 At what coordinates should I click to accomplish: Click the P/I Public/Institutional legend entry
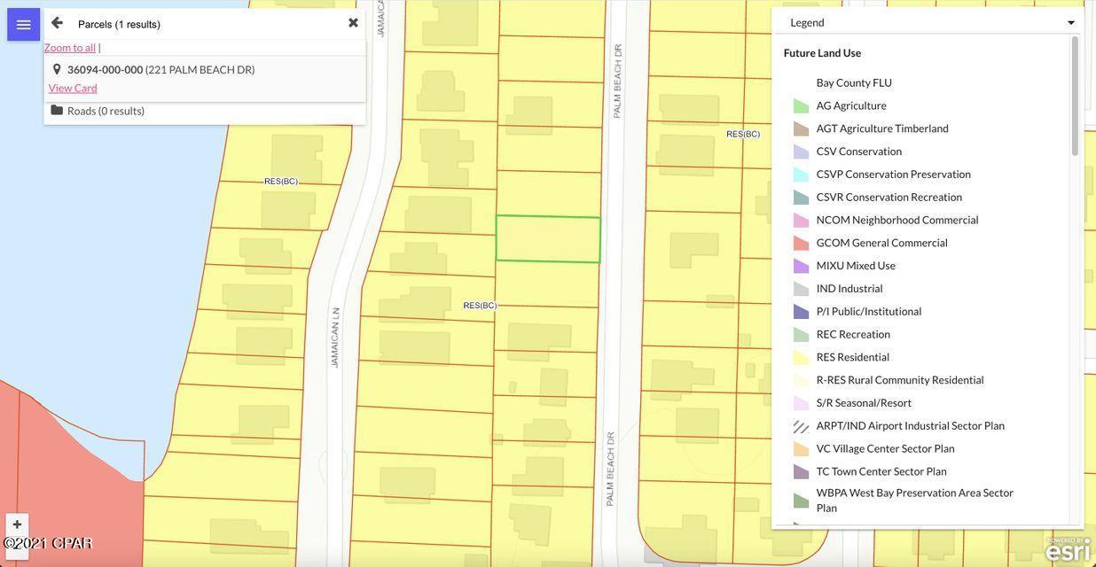pyautogui.click(x=868, y=312)
